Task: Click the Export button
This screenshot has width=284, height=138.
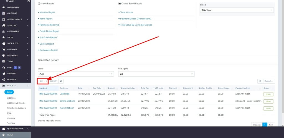Action: click(54, 81)
